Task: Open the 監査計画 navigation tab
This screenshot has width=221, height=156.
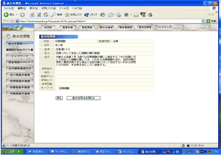Action: (x=67, y=27)
